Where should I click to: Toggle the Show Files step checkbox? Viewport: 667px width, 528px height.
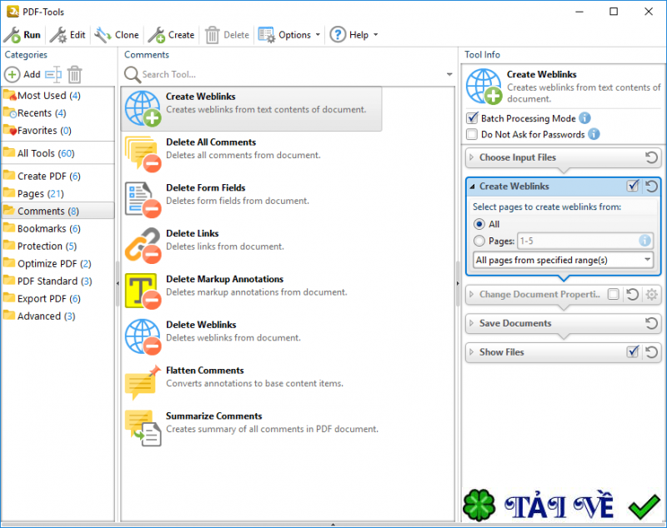tap(633, 351)
